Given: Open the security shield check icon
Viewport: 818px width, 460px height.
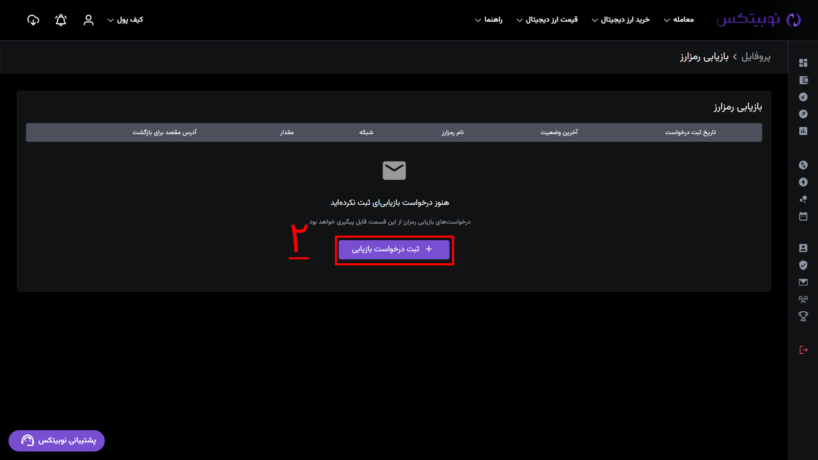Looking at the screenshot, I should 803,265.
